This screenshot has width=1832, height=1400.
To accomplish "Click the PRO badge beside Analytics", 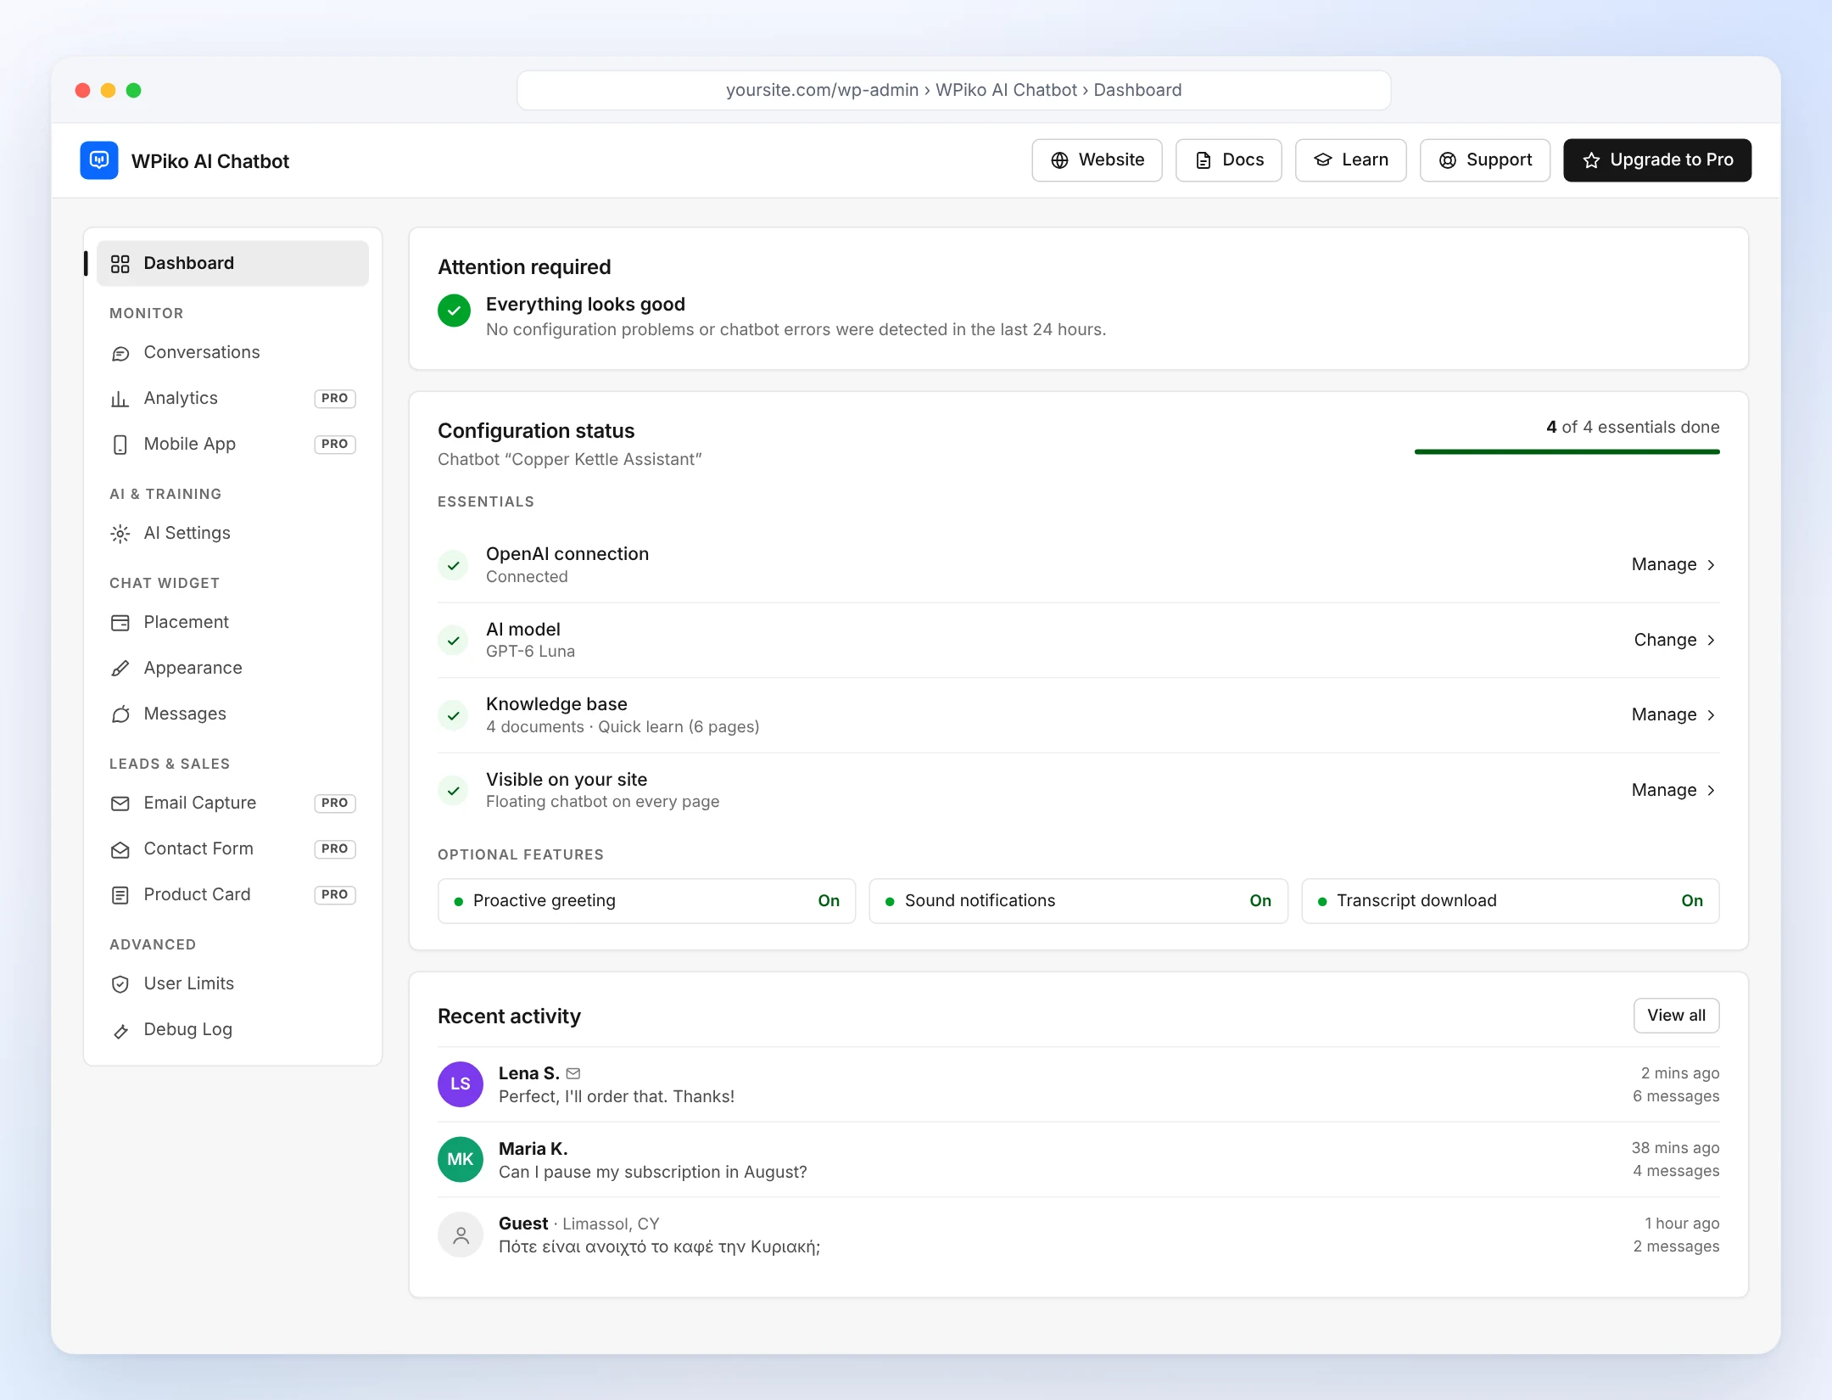I will pos(335,399).
